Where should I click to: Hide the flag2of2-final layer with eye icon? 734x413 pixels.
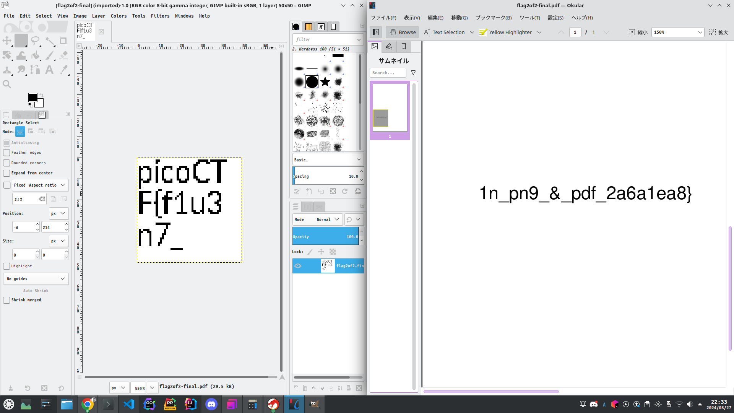(x=298, y=266)
